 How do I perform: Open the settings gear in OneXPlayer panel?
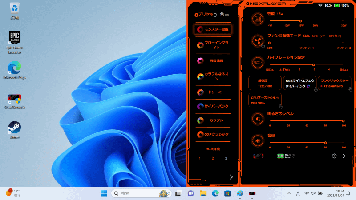(334, 156)
